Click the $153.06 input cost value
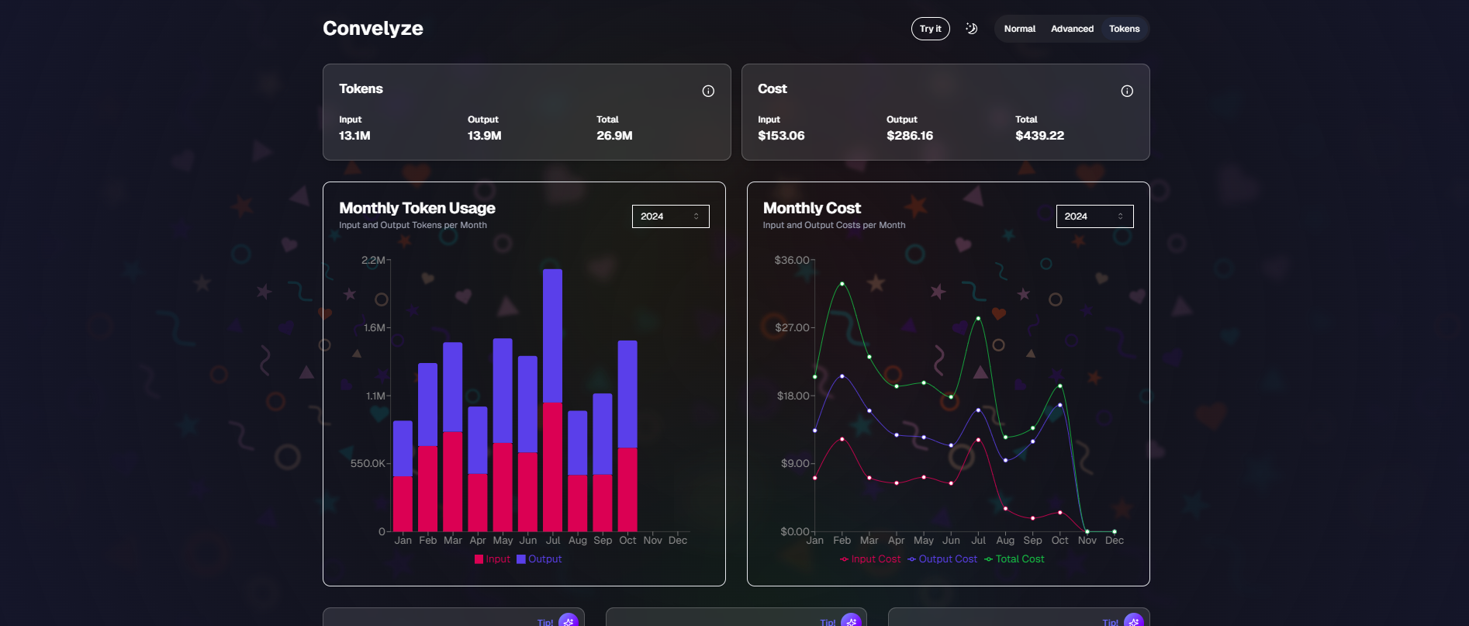Screen dimensions: 1469x626 tap(781, 136)
